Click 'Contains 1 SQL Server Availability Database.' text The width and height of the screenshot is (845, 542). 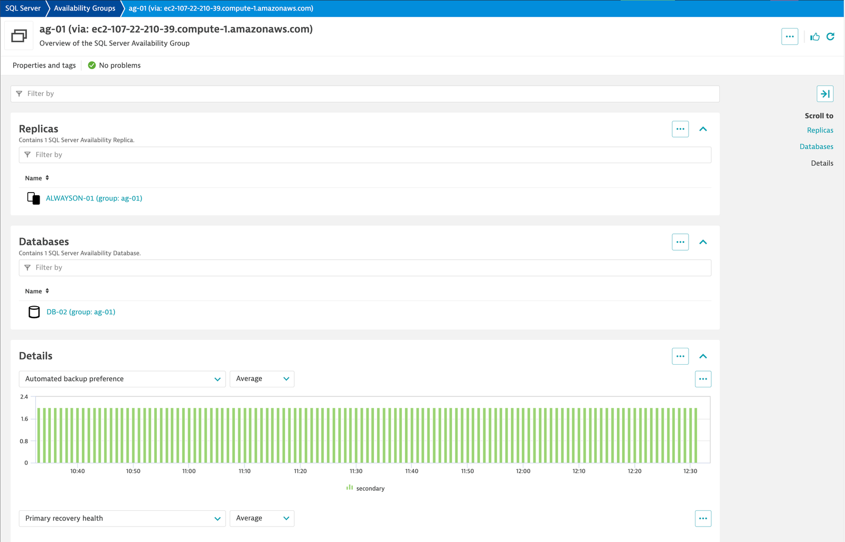coord(80,253)
